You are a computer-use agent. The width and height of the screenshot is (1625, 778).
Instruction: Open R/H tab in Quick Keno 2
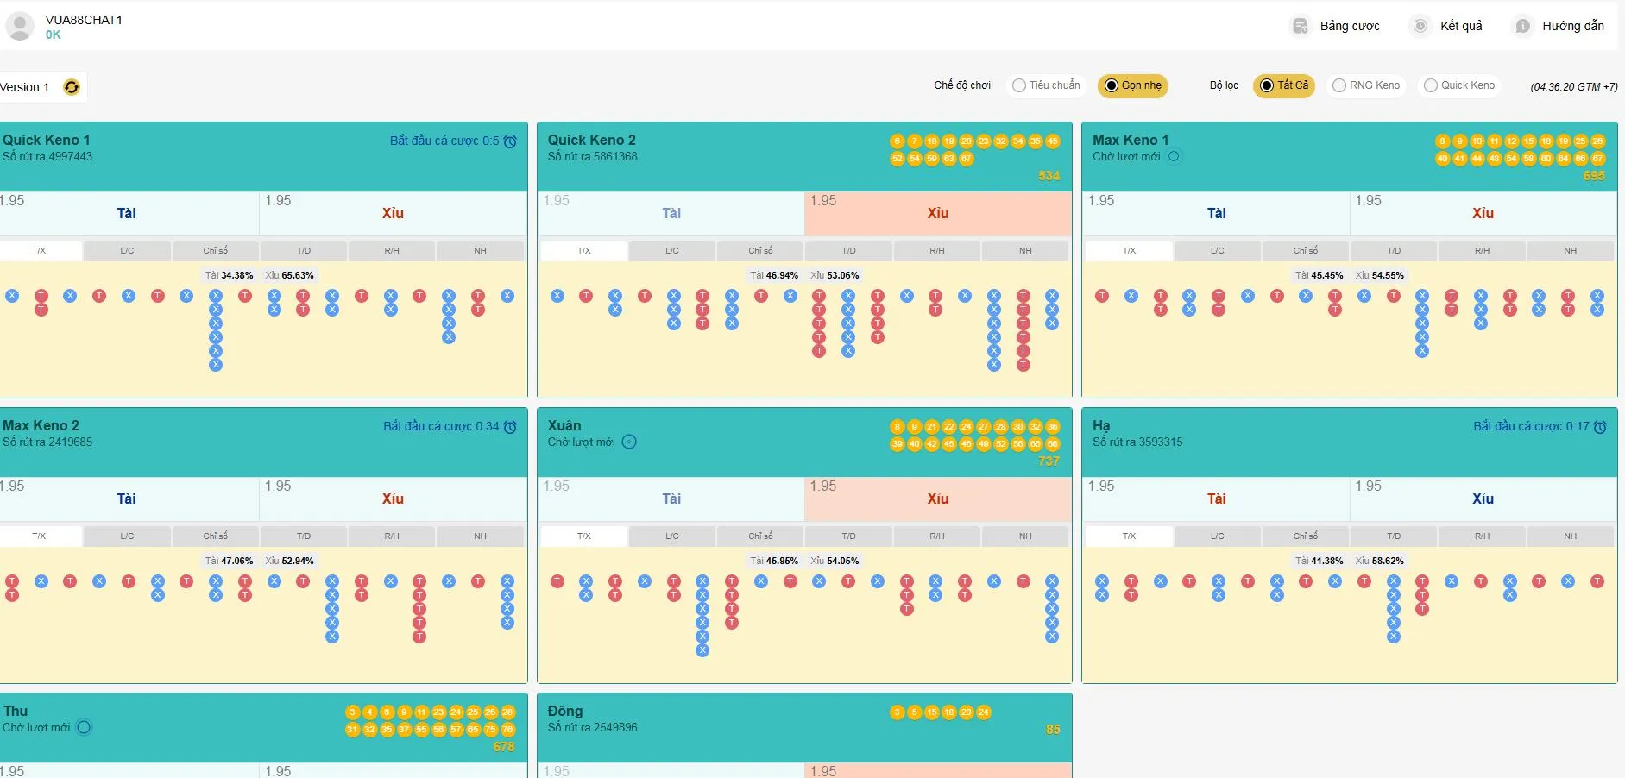point(936,251)
